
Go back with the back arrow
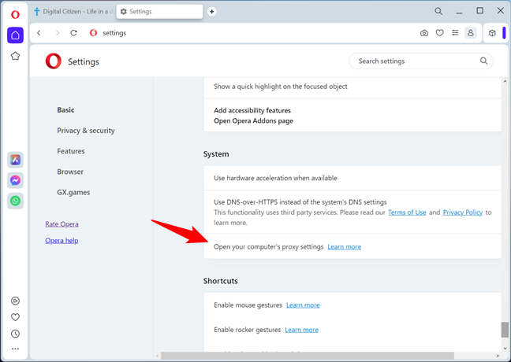coord(39,33)
